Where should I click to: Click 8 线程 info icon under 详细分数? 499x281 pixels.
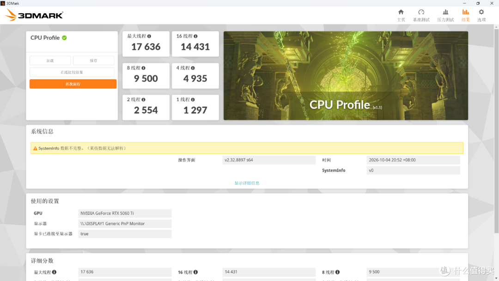pyautogui.click(x=338, y=272)
